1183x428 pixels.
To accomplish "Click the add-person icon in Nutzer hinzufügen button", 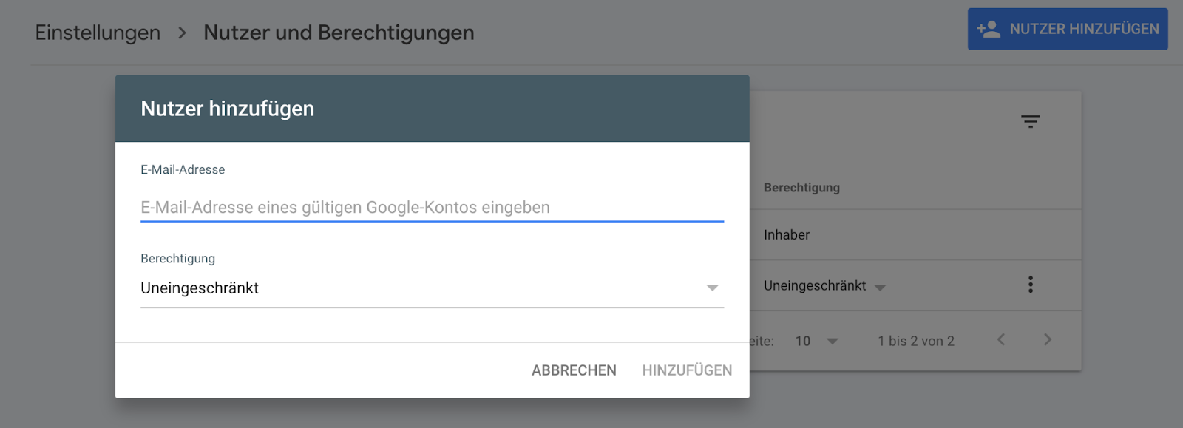I will coord(989,29).
